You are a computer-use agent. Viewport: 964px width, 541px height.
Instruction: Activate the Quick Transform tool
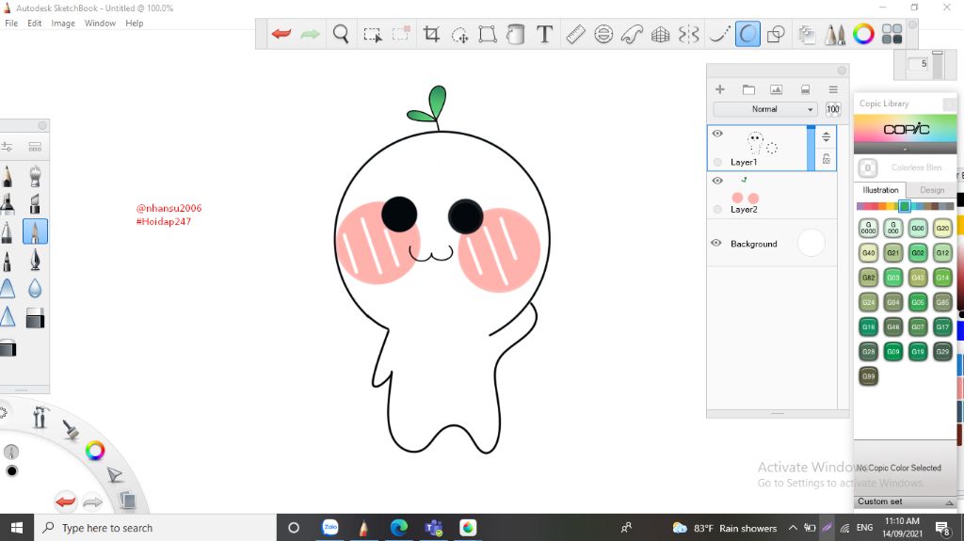click(x=459, y=35)
